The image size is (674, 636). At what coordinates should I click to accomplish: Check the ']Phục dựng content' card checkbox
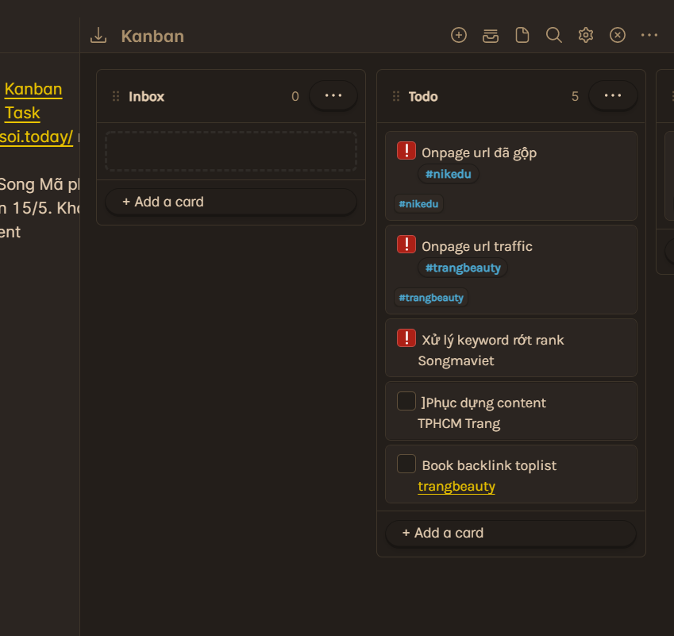click(406, 400)
